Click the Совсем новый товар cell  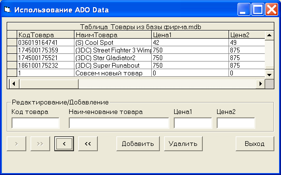(113, 73)
